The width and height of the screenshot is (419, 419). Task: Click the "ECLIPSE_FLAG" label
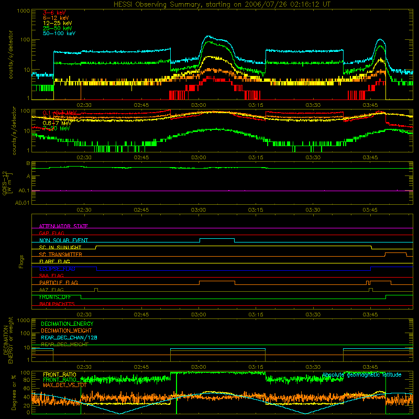(x=57, y=269)
